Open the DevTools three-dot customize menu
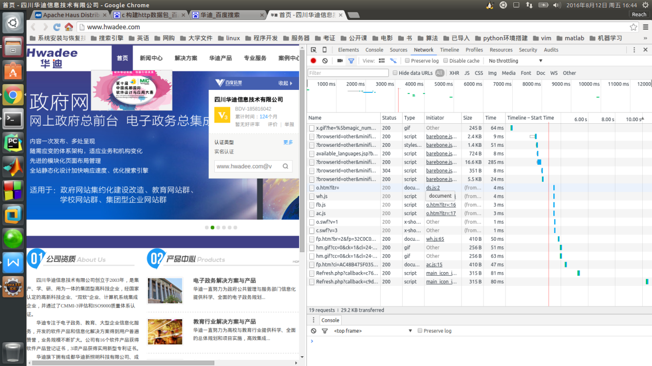 pyautogui.click(x=634, y=50)
